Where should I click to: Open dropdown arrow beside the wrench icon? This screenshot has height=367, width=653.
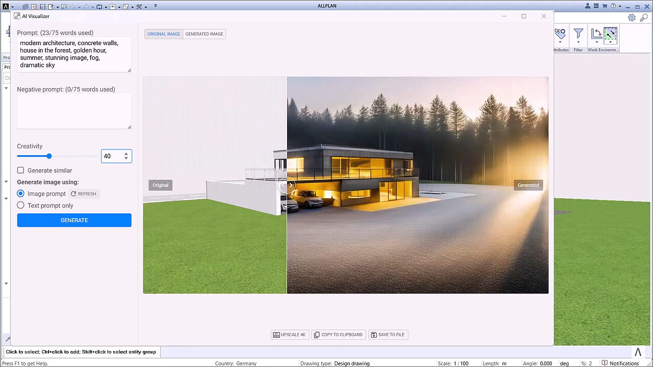click(145, 7)
